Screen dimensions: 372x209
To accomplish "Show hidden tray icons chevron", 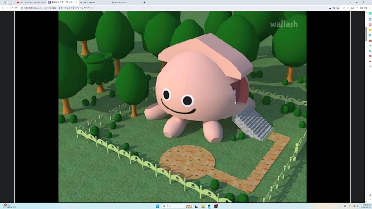I will [x=340, y=206].
